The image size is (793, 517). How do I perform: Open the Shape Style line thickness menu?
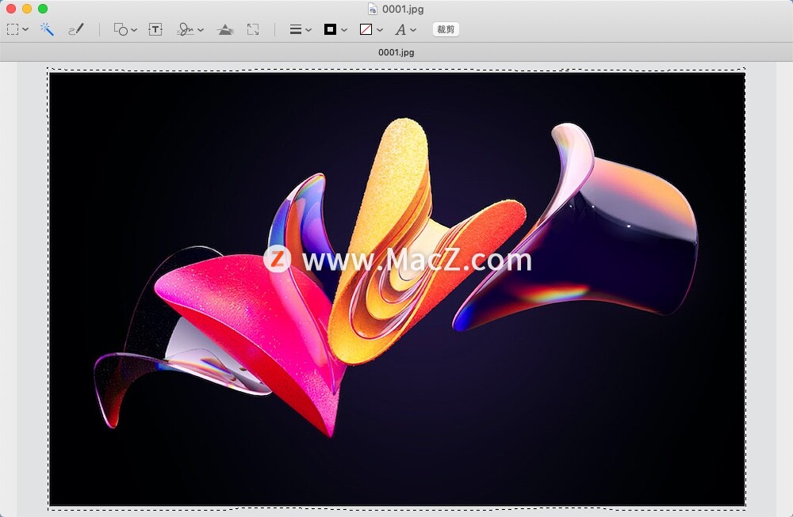301,30
